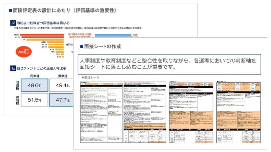The width and height of the screenshot is (271, 152).
Task: Click the 22.2% blue bar in chart
Action: [x=113, y=35]
